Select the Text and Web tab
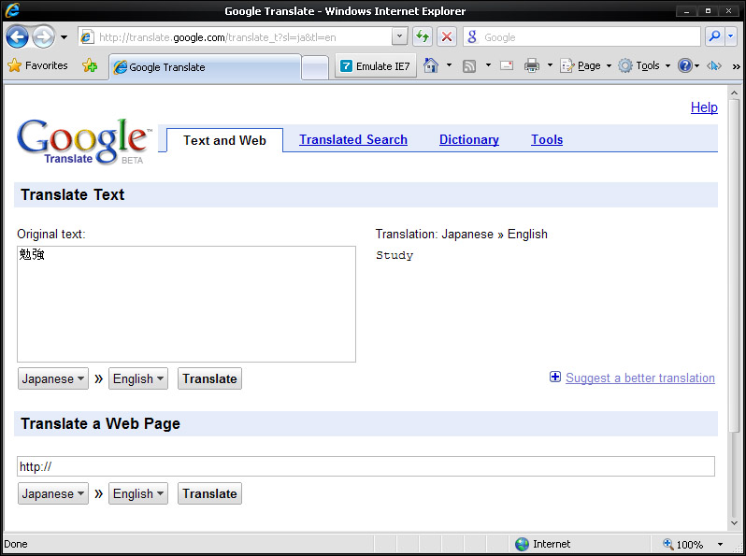746x556 pixels. (224, 140)
